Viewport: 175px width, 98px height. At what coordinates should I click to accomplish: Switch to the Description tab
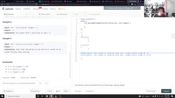tap(9, 14)
